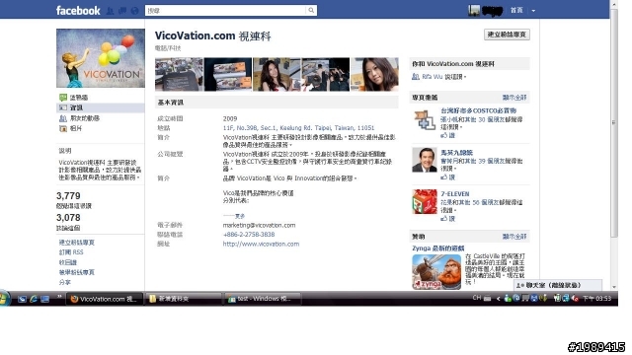Open the fourth photo thumbnail with photographers
Viewport: 632px width, 355px height.
click(326, 75)
